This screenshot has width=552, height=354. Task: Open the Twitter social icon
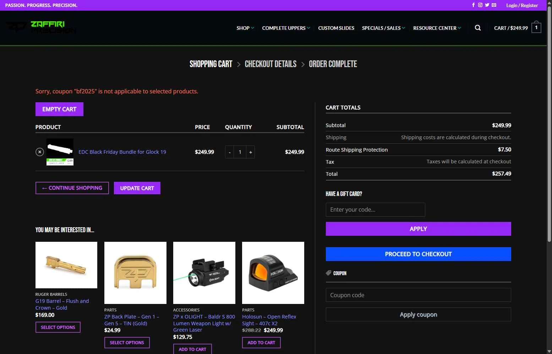pos(487,5)
